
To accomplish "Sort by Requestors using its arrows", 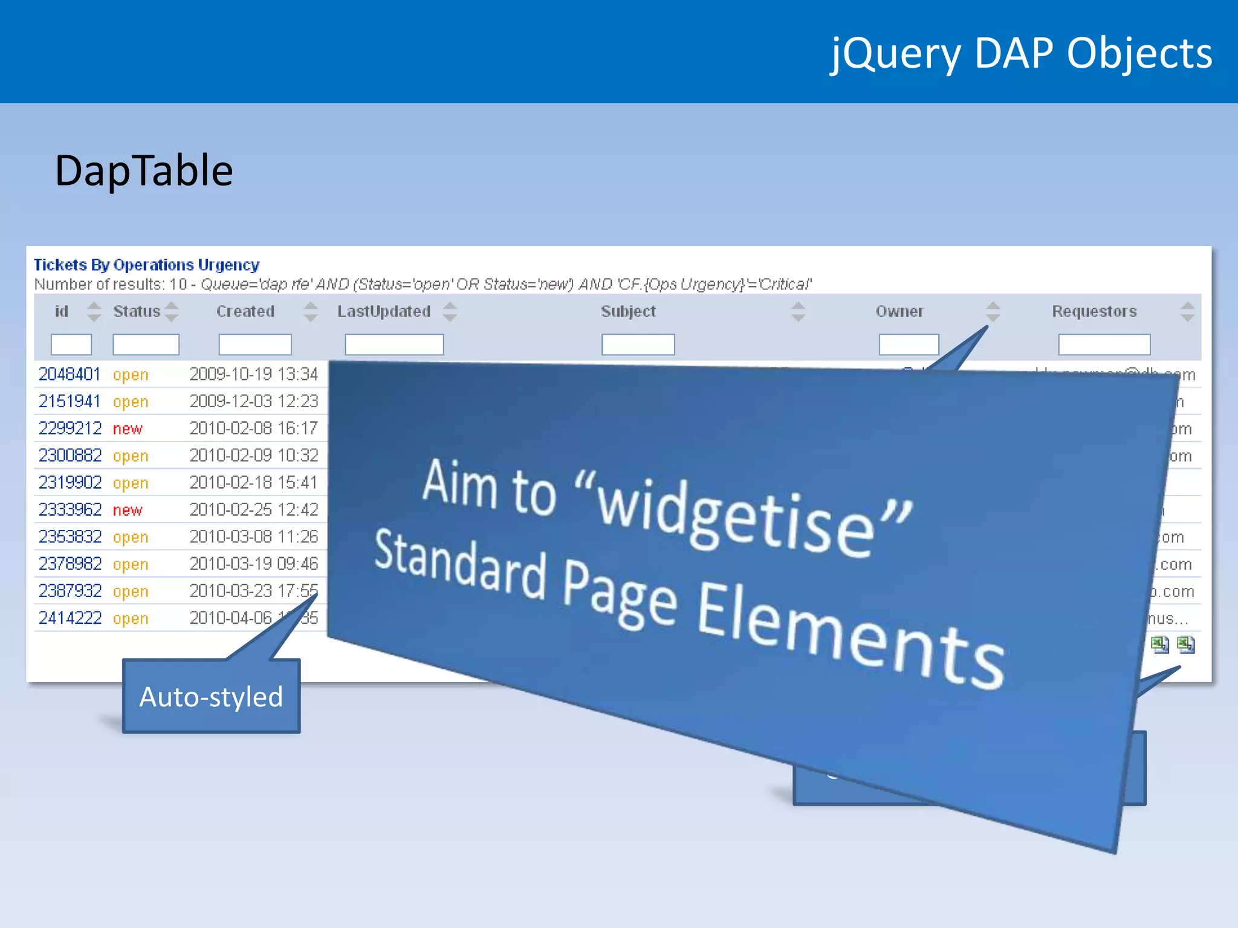I will (1187, 311).
